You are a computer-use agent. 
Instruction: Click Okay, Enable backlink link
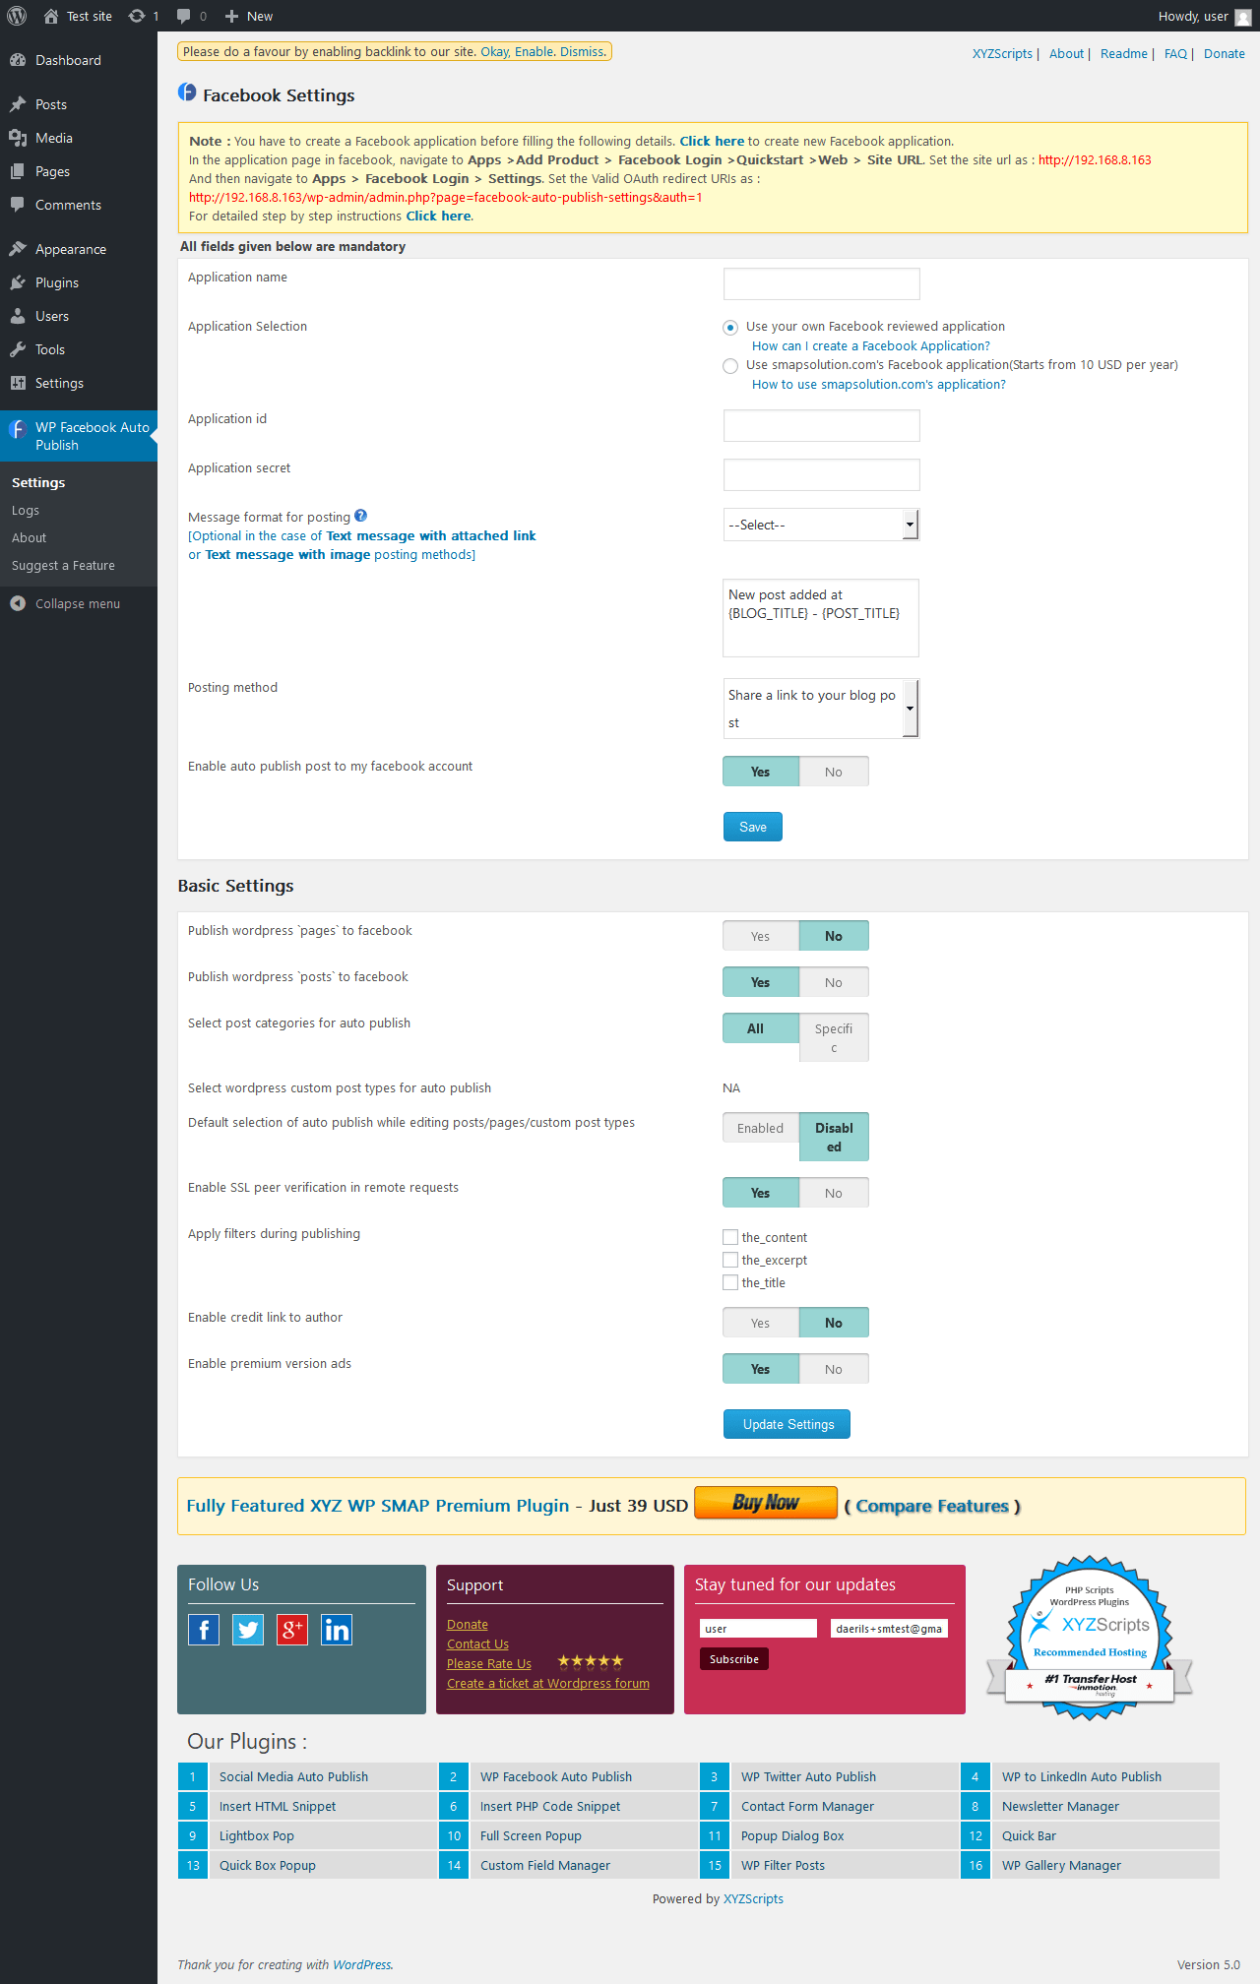pyautogui.click(x=517, y=52)
